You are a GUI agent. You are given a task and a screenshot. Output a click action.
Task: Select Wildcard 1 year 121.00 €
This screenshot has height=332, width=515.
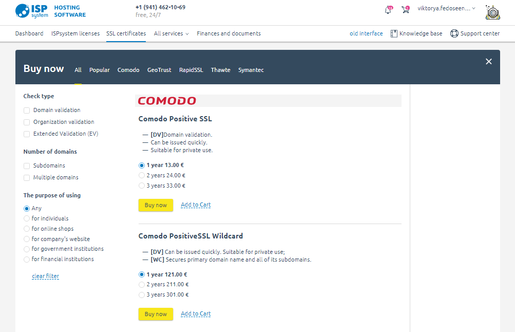142,274
